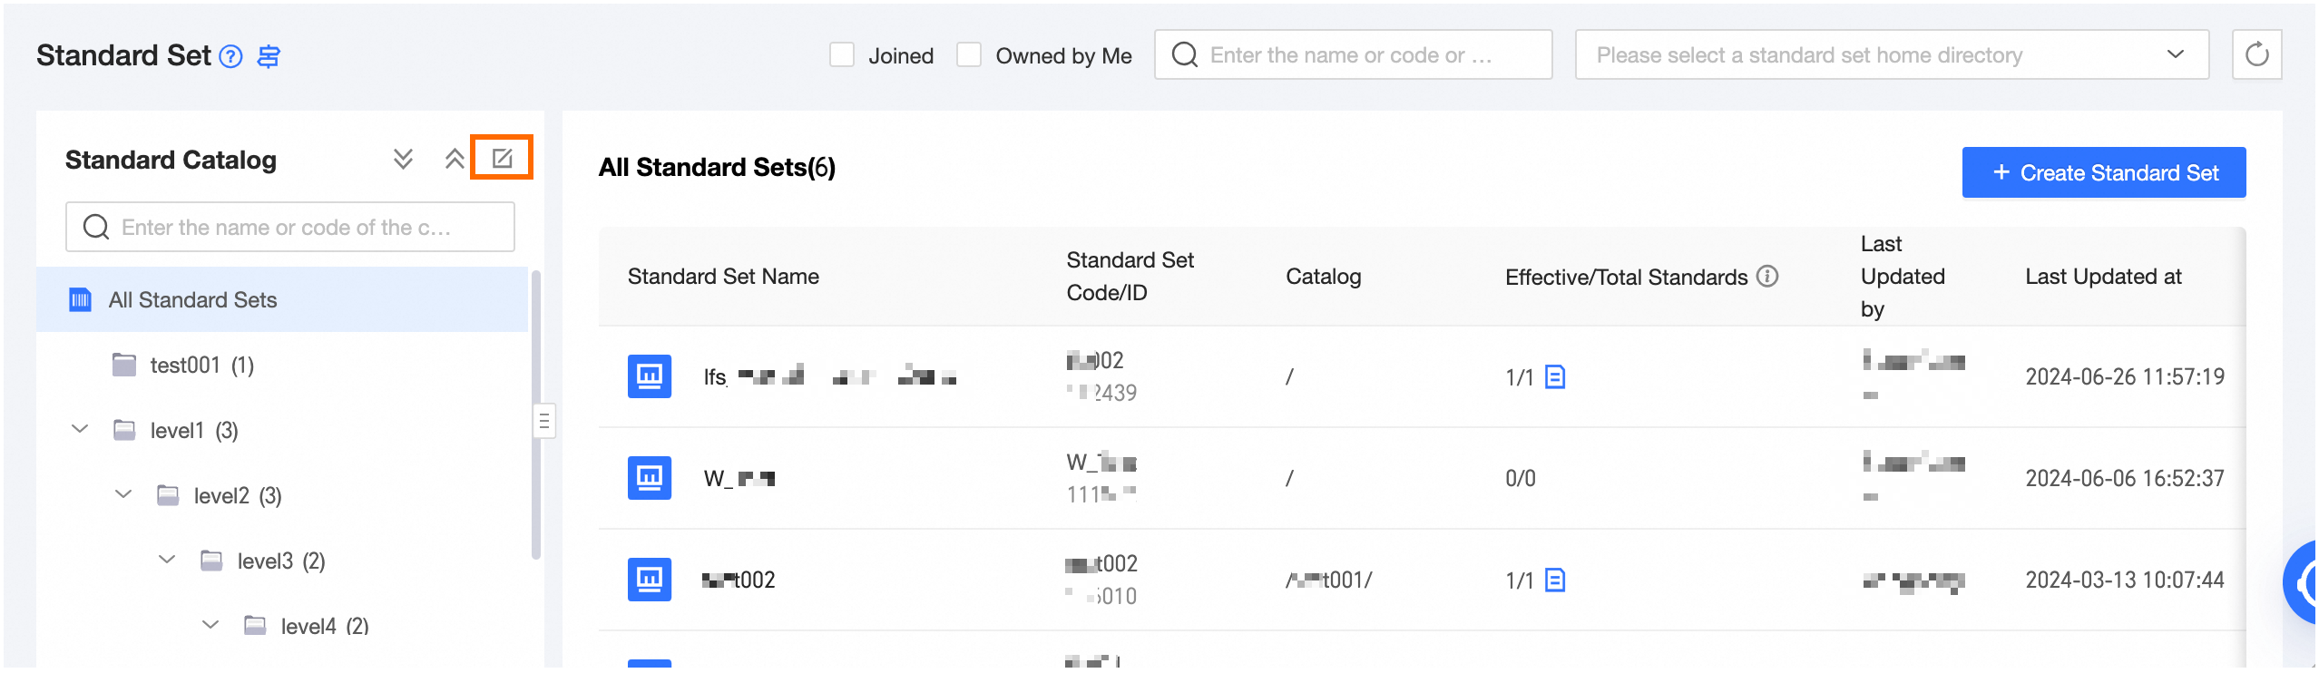Click the info icon beside Effective/Total Standards
This screenshot has width=2319, height=673.
(x=1767, y=277)
